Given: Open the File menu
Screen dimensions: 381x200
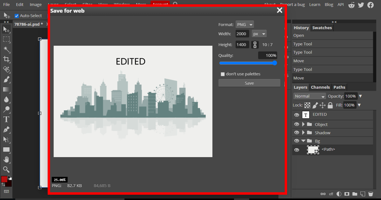Looking at the screenshot, I should (6, 5).
